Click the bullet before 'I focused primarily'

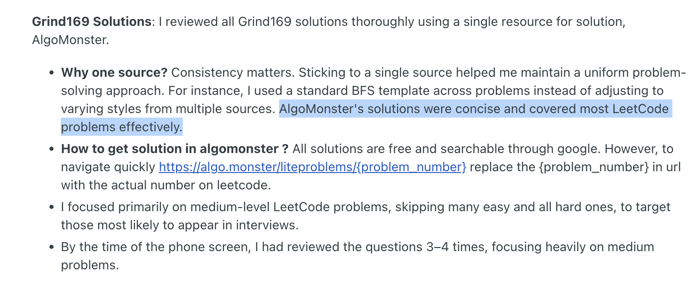click(52, 207)
